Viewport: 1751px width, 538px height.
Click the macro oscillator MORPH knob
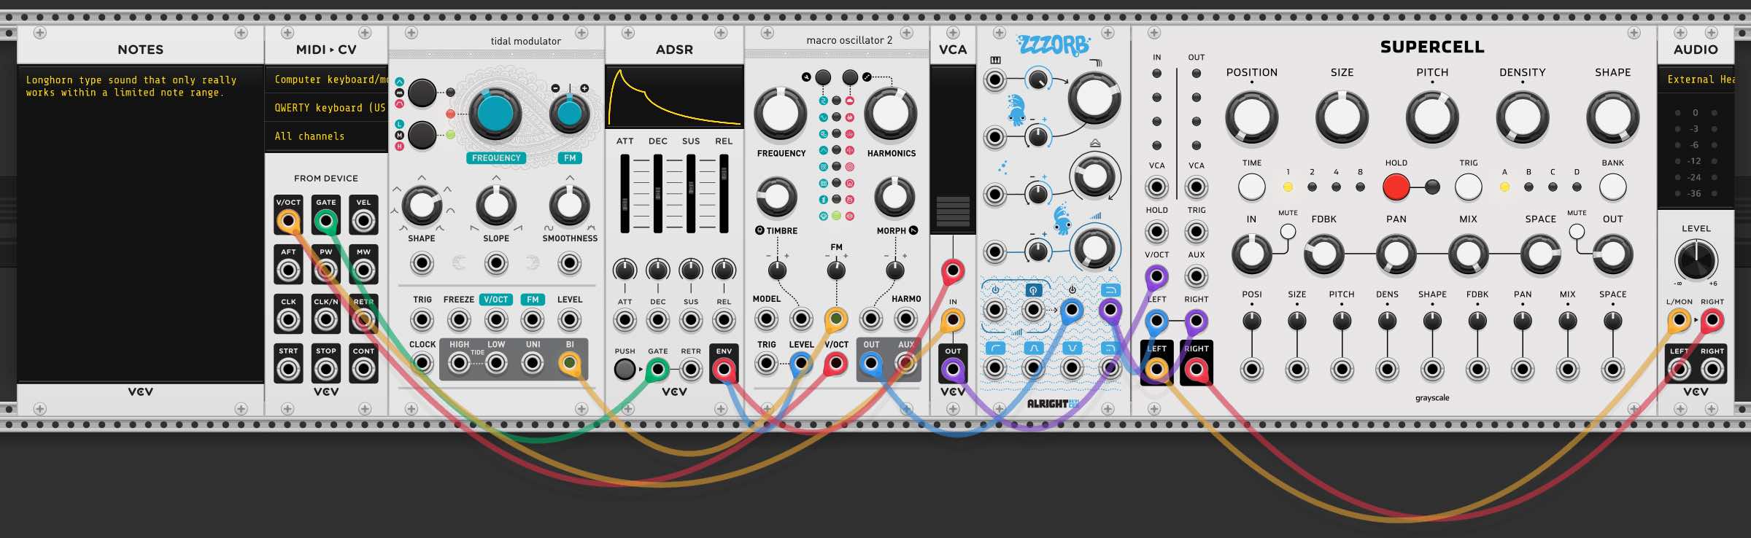click(x=894, y=196)
